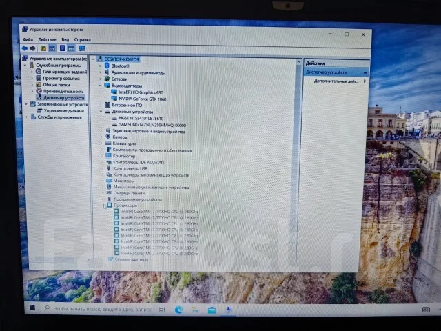Image resolution: width=441 pixels, height=331 pixels.
Task: Click the Back arrow toolbar icon
Action: point(25,48)
